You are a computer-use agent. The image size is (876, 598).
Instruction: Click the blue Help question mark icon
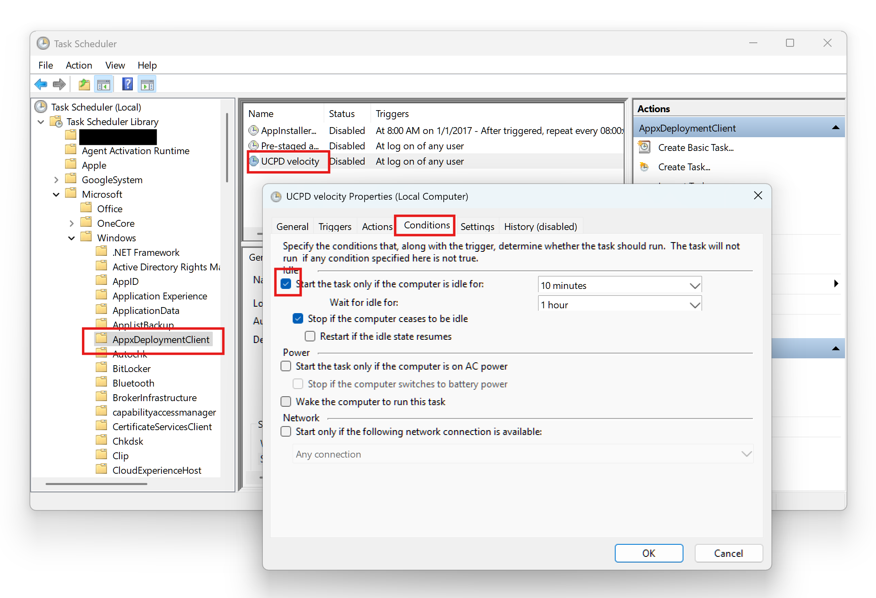127,84
